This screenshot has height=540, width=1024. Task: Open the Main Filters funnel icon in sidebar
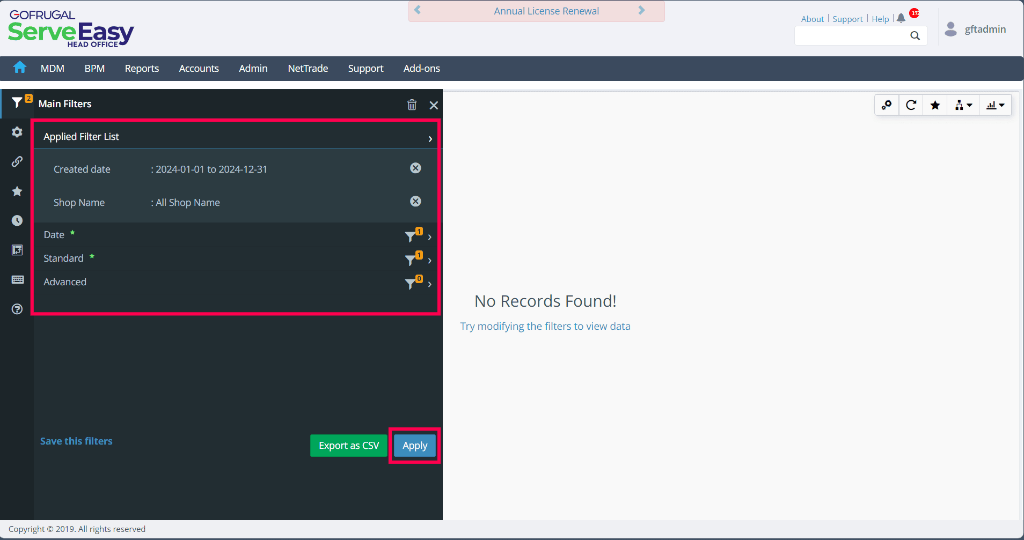pos(18,102)
